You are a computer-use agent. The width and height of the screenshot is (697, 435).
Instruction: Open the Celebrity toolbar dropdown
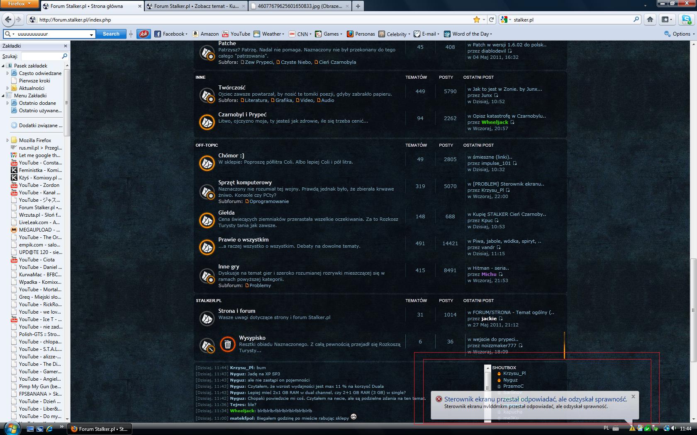click(x=394, y=34)
